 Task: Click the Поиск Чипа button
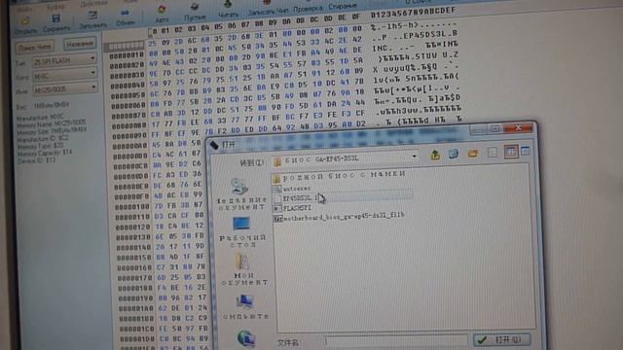click(35, 48)
